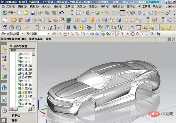The image size is (176, 123).
Task: Select the 镜像 feature row text
Action: click(28, 77)
